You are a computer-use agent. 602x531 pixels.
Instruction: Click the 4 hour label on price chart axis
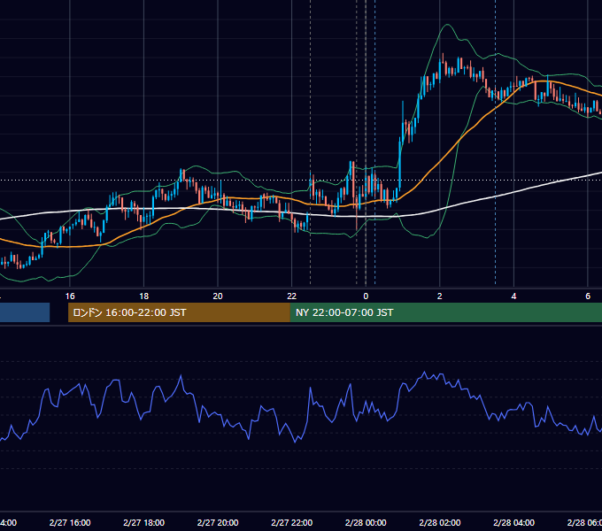coord(513,296)
